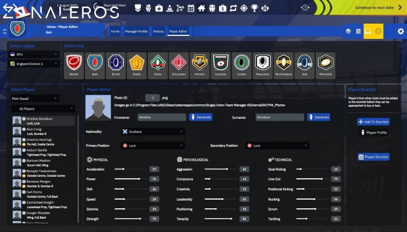Open the training cone icon in top toolbar
The height and width of the screenshot is (232, 407).
point(170,8)
